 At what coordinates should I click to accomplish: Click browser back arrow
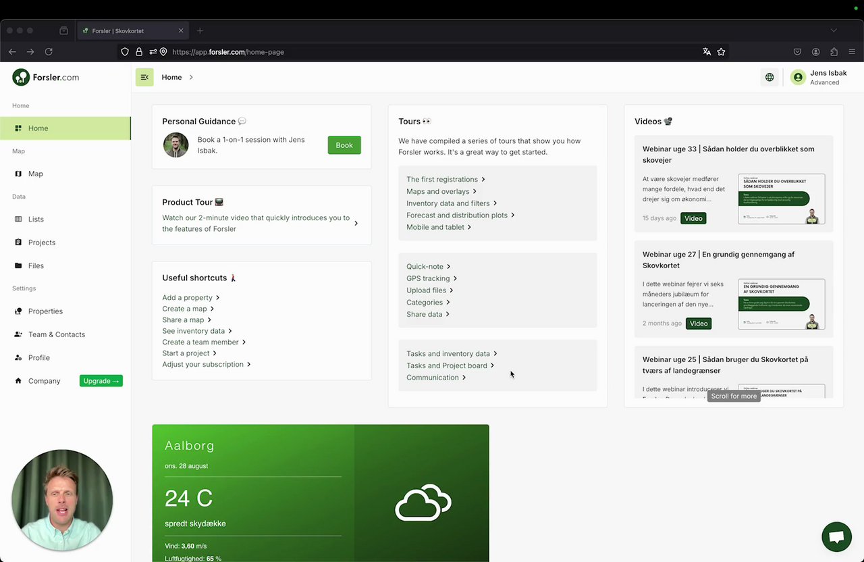(12, 51)
